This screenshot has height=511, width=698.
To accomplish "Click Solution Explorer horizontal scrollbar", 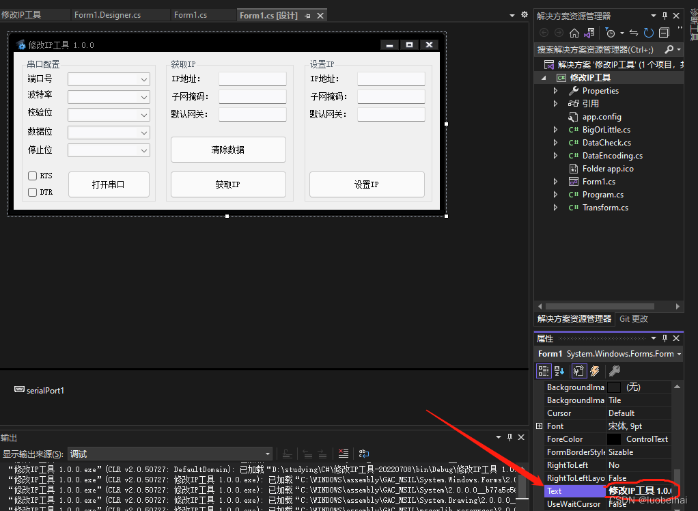I will tap(600, 306).
